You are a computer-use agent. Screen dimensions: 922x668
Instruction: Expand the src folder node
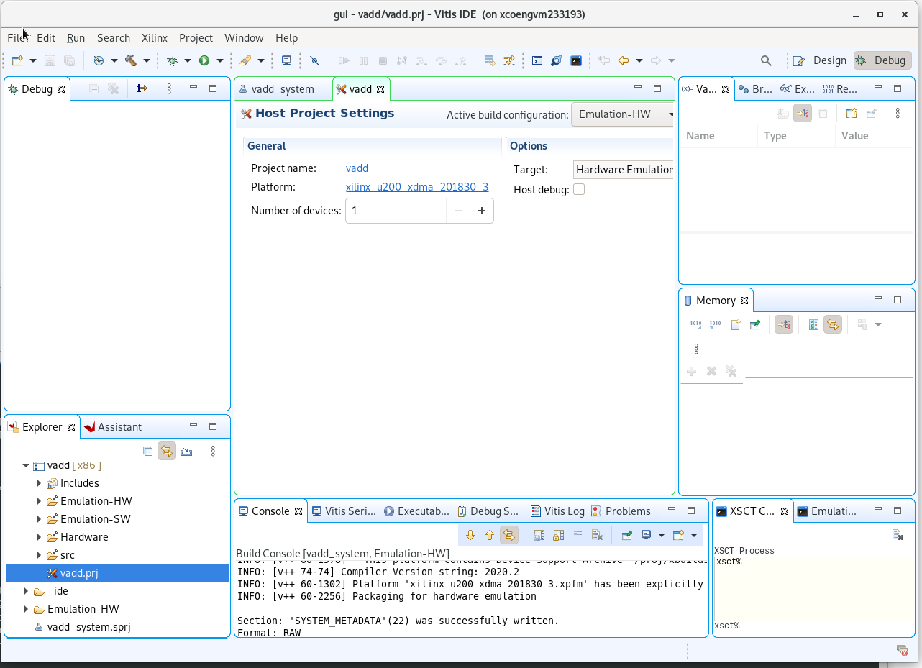point(39,555)
